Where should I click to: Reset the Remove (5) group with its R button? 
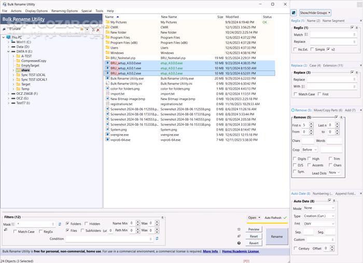point(341,118)
